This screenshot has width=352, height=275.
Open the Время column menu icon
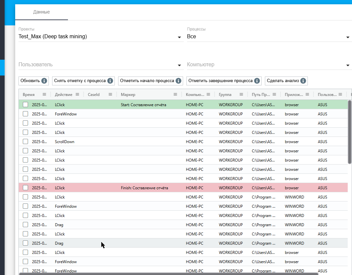pyautogui.click(x=44, y=94)
